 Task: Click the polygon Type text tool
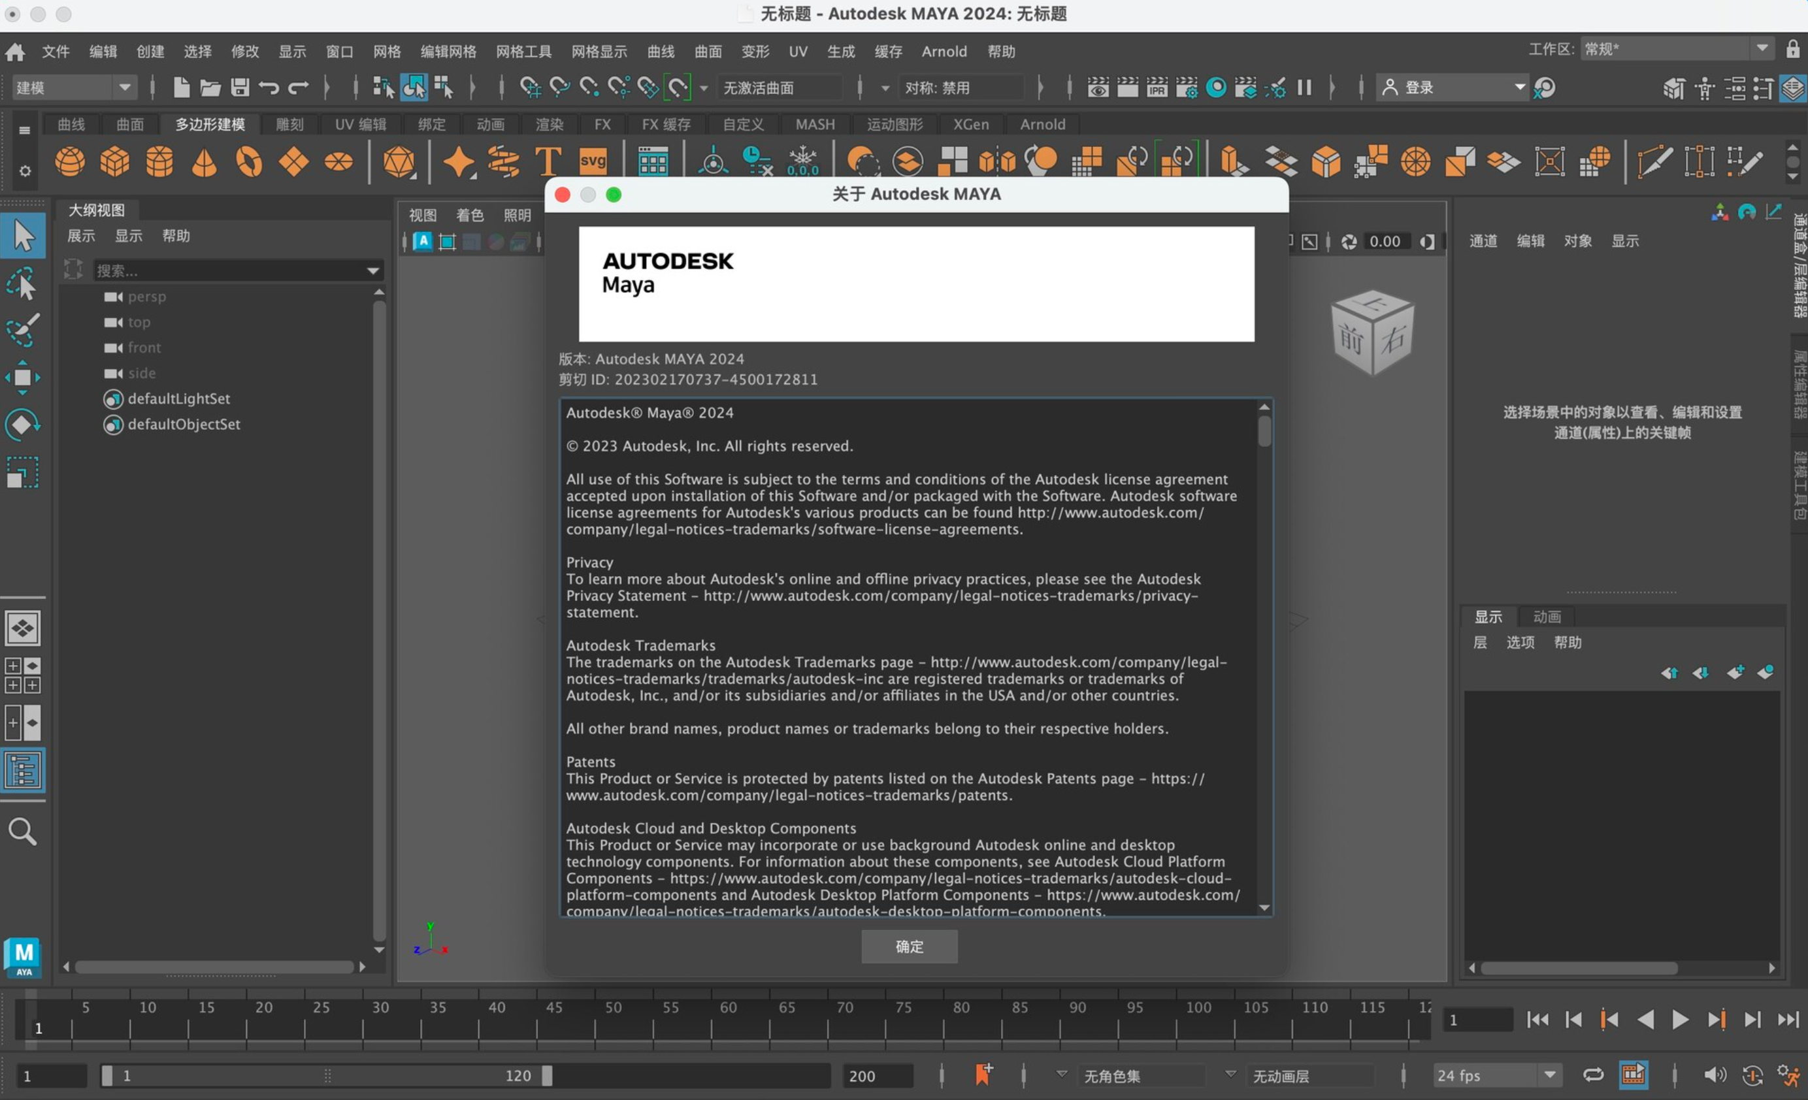[548, 161]
